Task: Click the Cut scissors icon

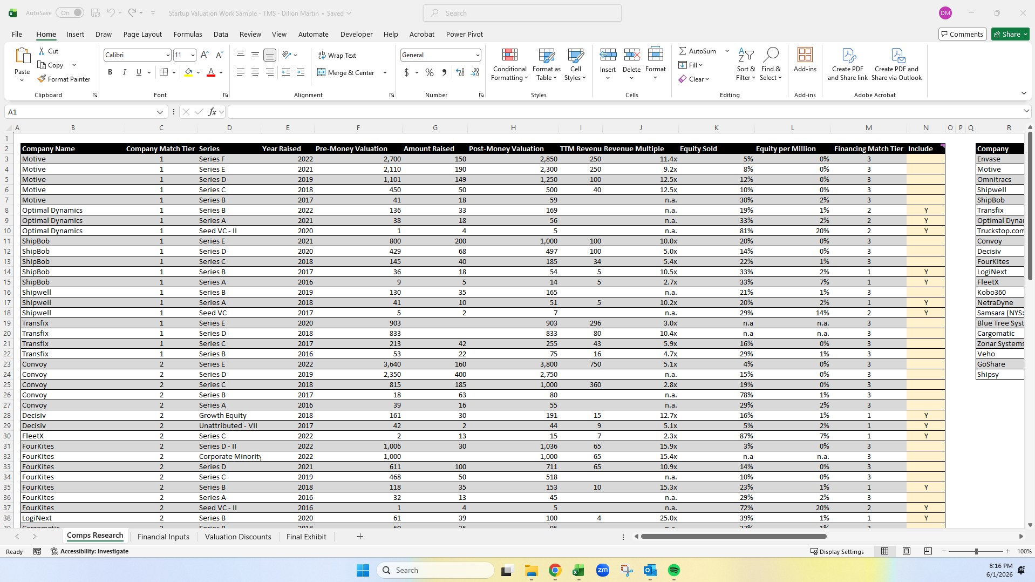Action: (42, 51)
